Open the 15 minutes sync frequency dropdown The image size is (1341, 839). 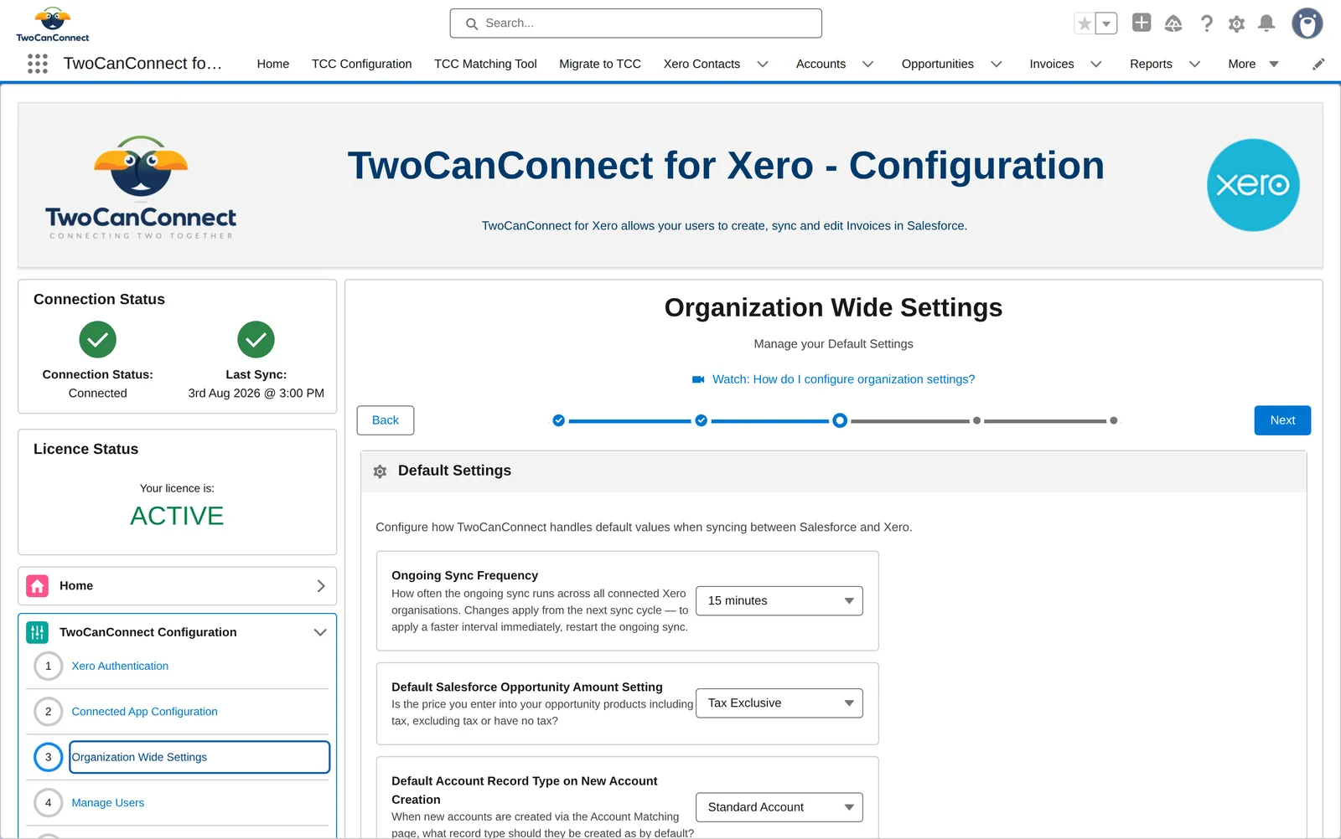click(779, 601)
